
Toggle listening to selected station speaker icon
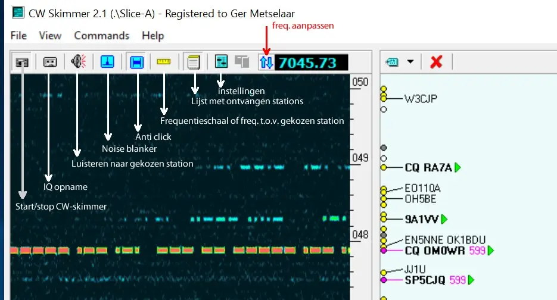tap(78, 61)
